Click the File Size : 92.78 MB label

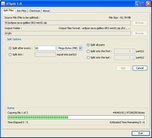pyautogui.click(x=120, y=18)
